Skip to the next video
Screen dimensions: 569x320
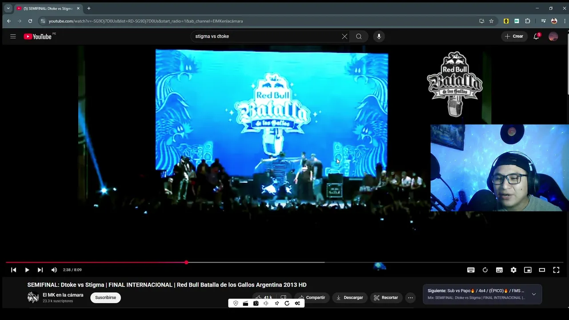pyautogui.click(x=40, y=270)
